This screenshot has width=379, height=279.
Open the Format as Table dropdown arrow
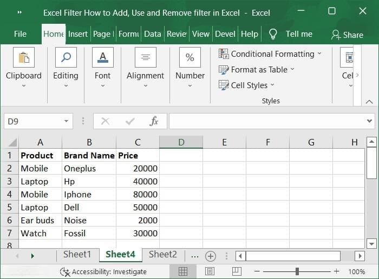tap(292, 69)
